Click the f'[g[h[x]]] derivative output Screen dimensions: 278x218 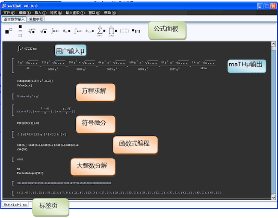click(41, 134)
